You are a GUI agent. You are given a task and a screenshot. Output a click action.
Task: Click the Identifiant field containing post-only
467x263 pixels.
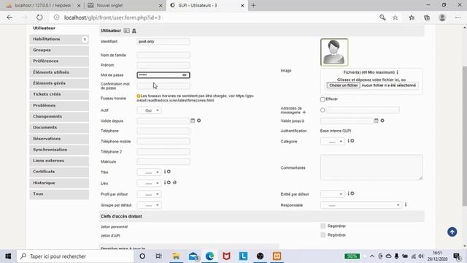tap(163, 42)
